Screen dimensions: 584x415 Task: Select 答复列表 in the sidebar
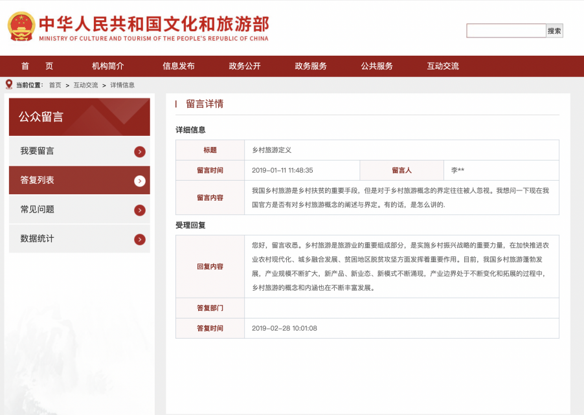[x=80, y=180]
